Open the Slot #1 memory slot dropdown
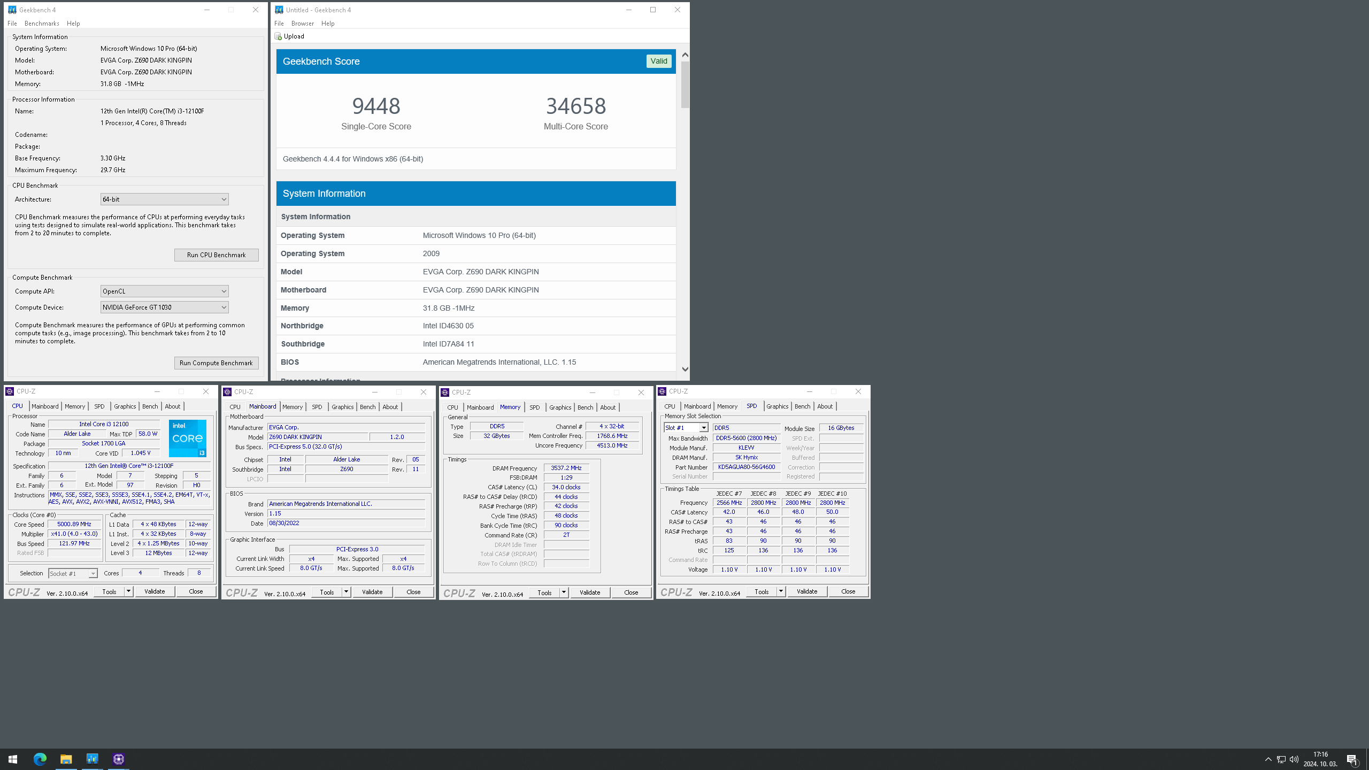The width and height of the screenshot is (1369, 770). [x=686, y=428]
